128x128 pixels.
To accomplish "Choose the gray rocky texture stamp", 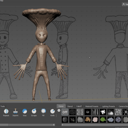I will point(80,120).
